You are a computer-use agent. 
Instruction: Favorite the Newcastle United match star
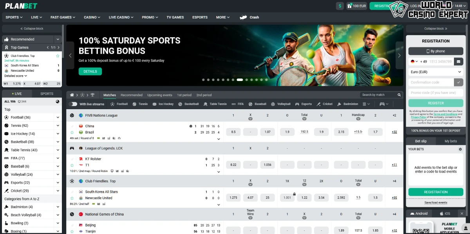pos(72,198)
